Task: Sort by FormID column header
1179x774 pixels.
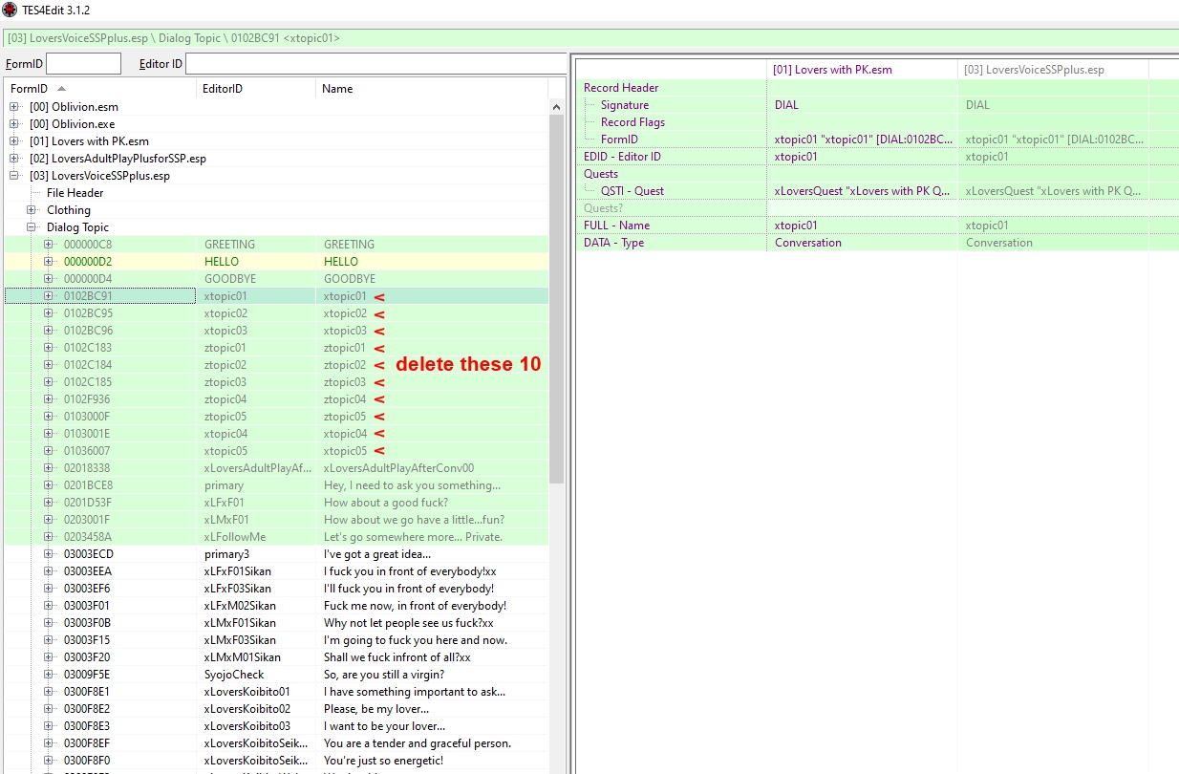Action: coord(100,89)
